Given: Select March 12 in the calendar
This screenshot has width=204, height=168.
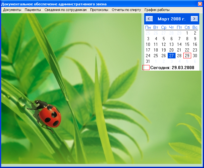Looking at the screenshot, I should point(164,44).
